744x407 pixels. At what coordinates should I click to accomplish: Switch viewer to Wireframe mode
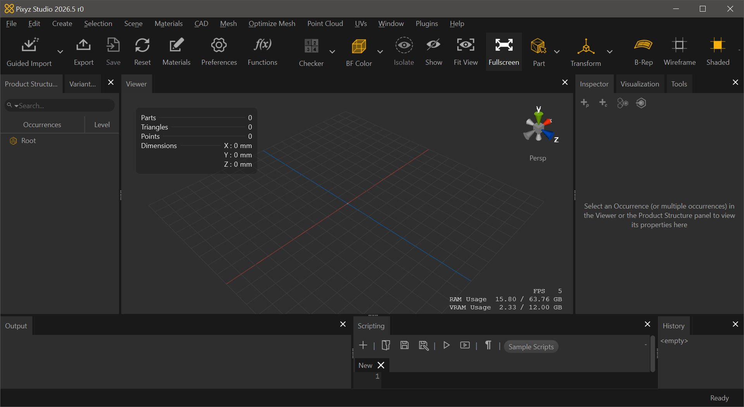coord(679,52)
